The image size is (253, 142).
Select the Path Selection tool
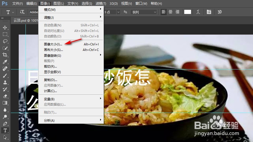[x=5, y=138]
